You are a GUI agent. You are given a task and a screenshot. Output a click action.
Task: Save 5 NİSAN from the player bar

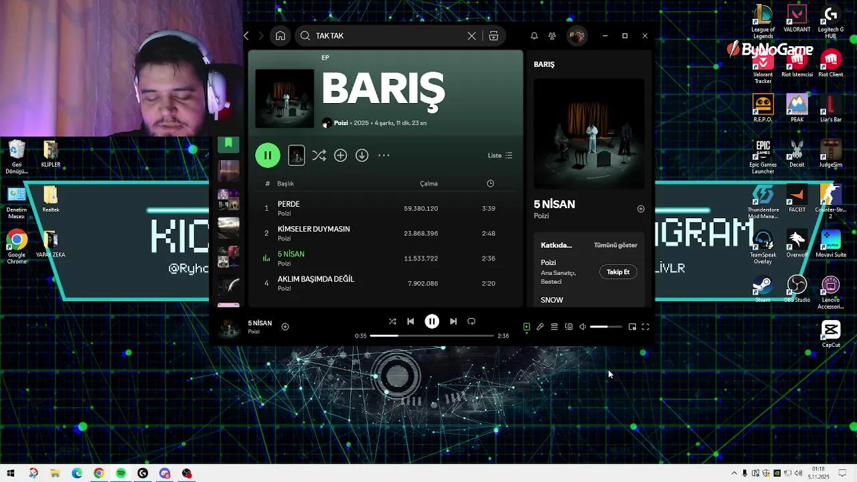pos(285,327)
